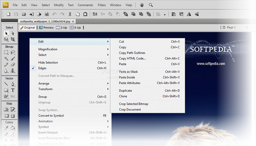Select the Eraser tool
This screenshot has width=256, height=146.
[13, 65]
